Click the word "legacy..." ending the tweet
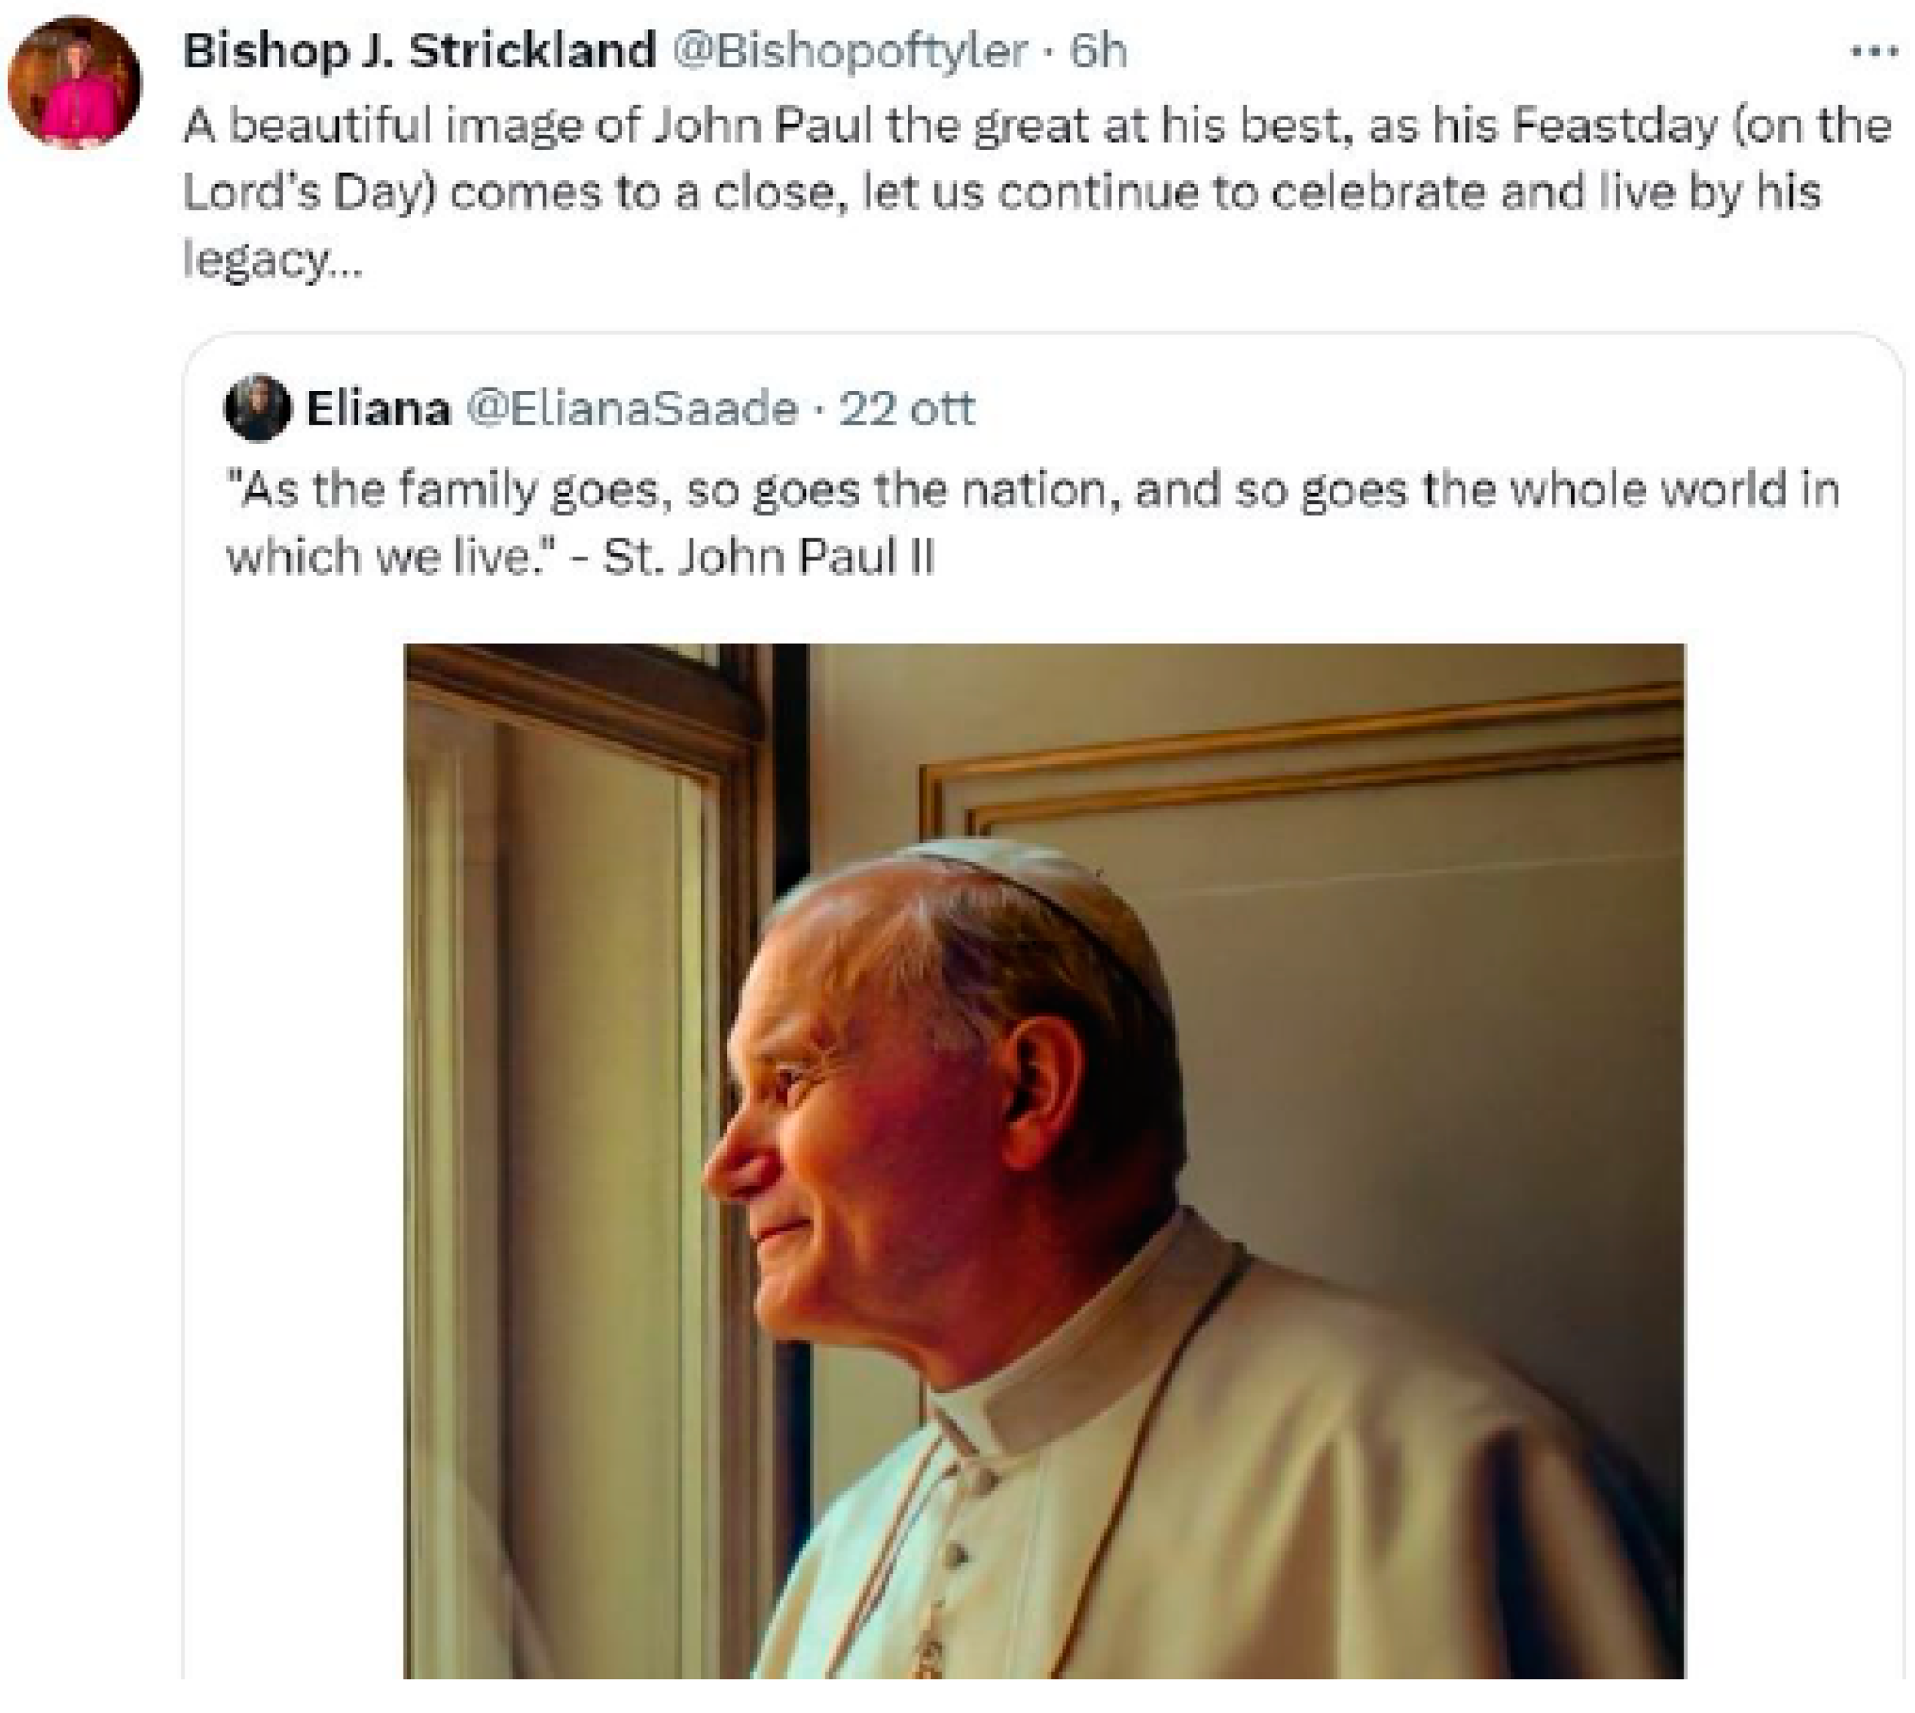1915x1713 pixels. tap(271, 258)
